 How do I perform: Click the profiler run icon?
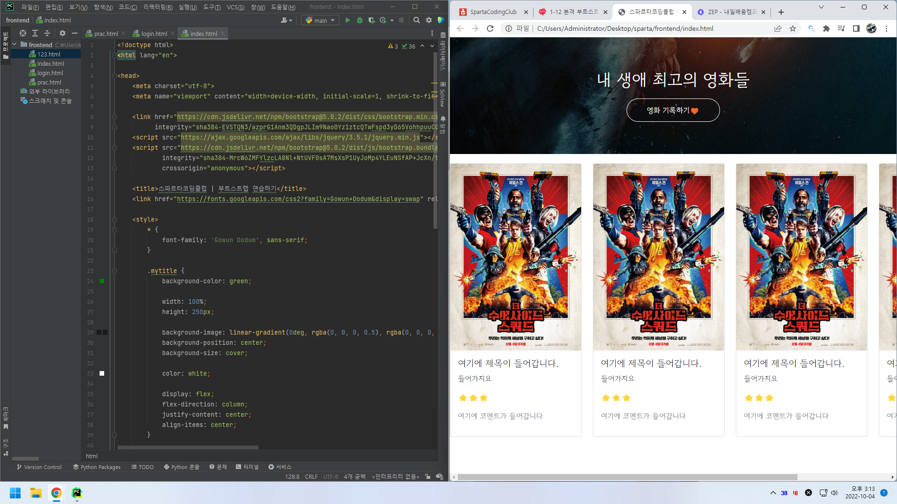pos(383,20)
